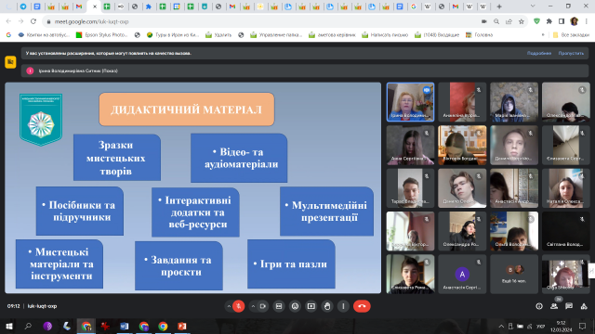
Task: Open the emoji reactions button
Action: (295, 306)
